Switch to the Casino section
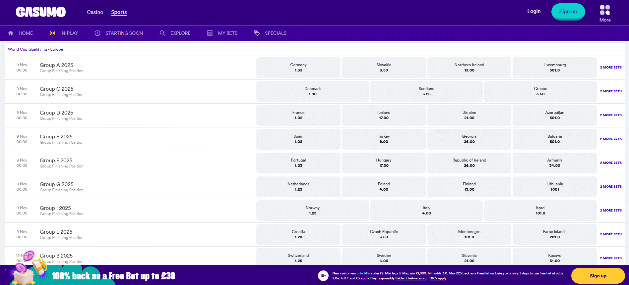 pos(95,12)
